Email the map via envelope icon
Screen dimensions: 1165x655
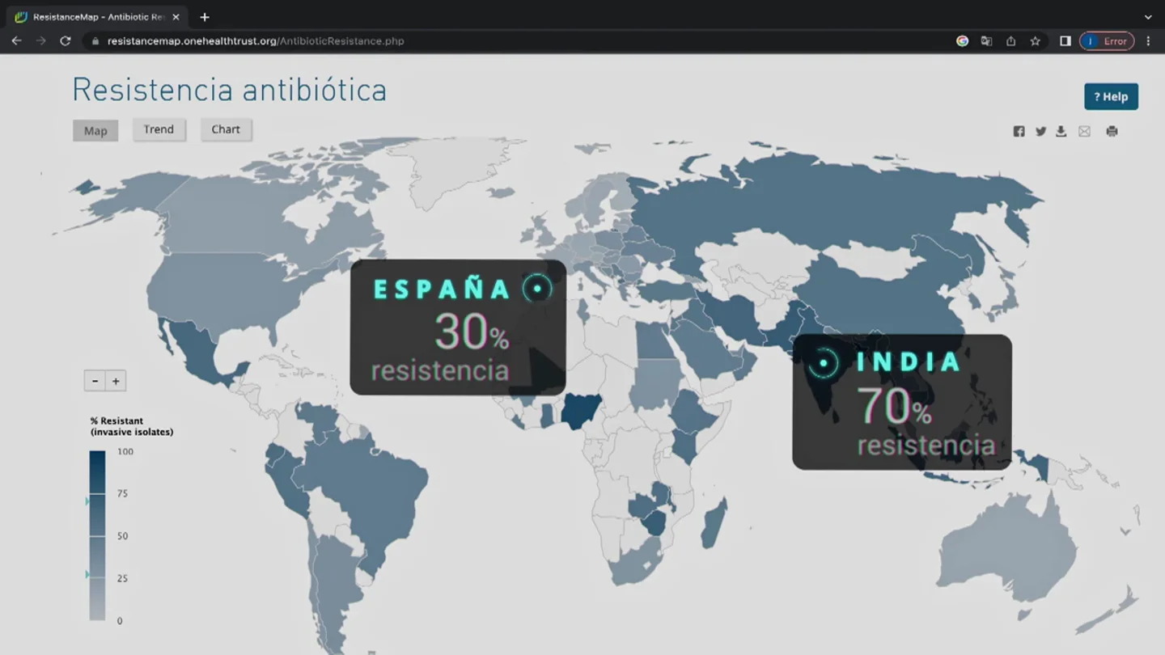point(1084,131)
